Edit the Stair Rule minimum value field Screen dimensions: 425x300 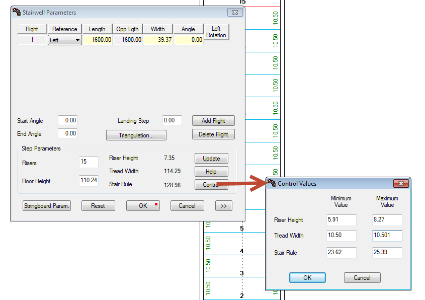[x=341, y=253]
